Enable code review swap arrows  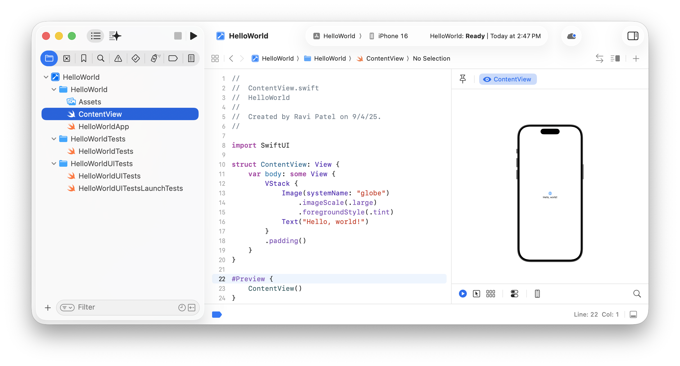pos(599,58)
